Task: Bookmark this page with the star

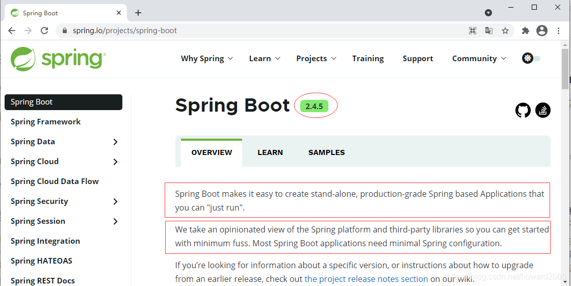Action: pyautogui.click(x=505, y=31)
